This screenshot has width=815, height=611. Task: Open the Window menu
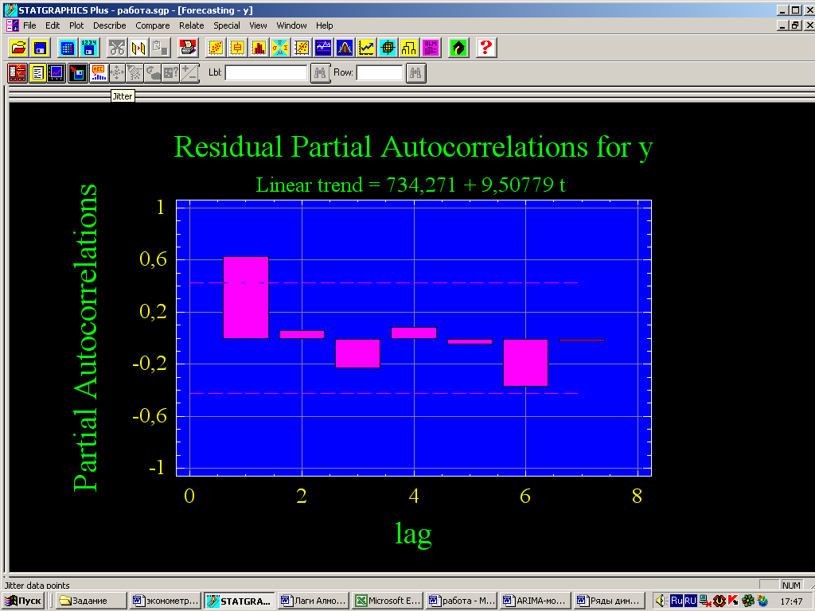coord(291,25)
